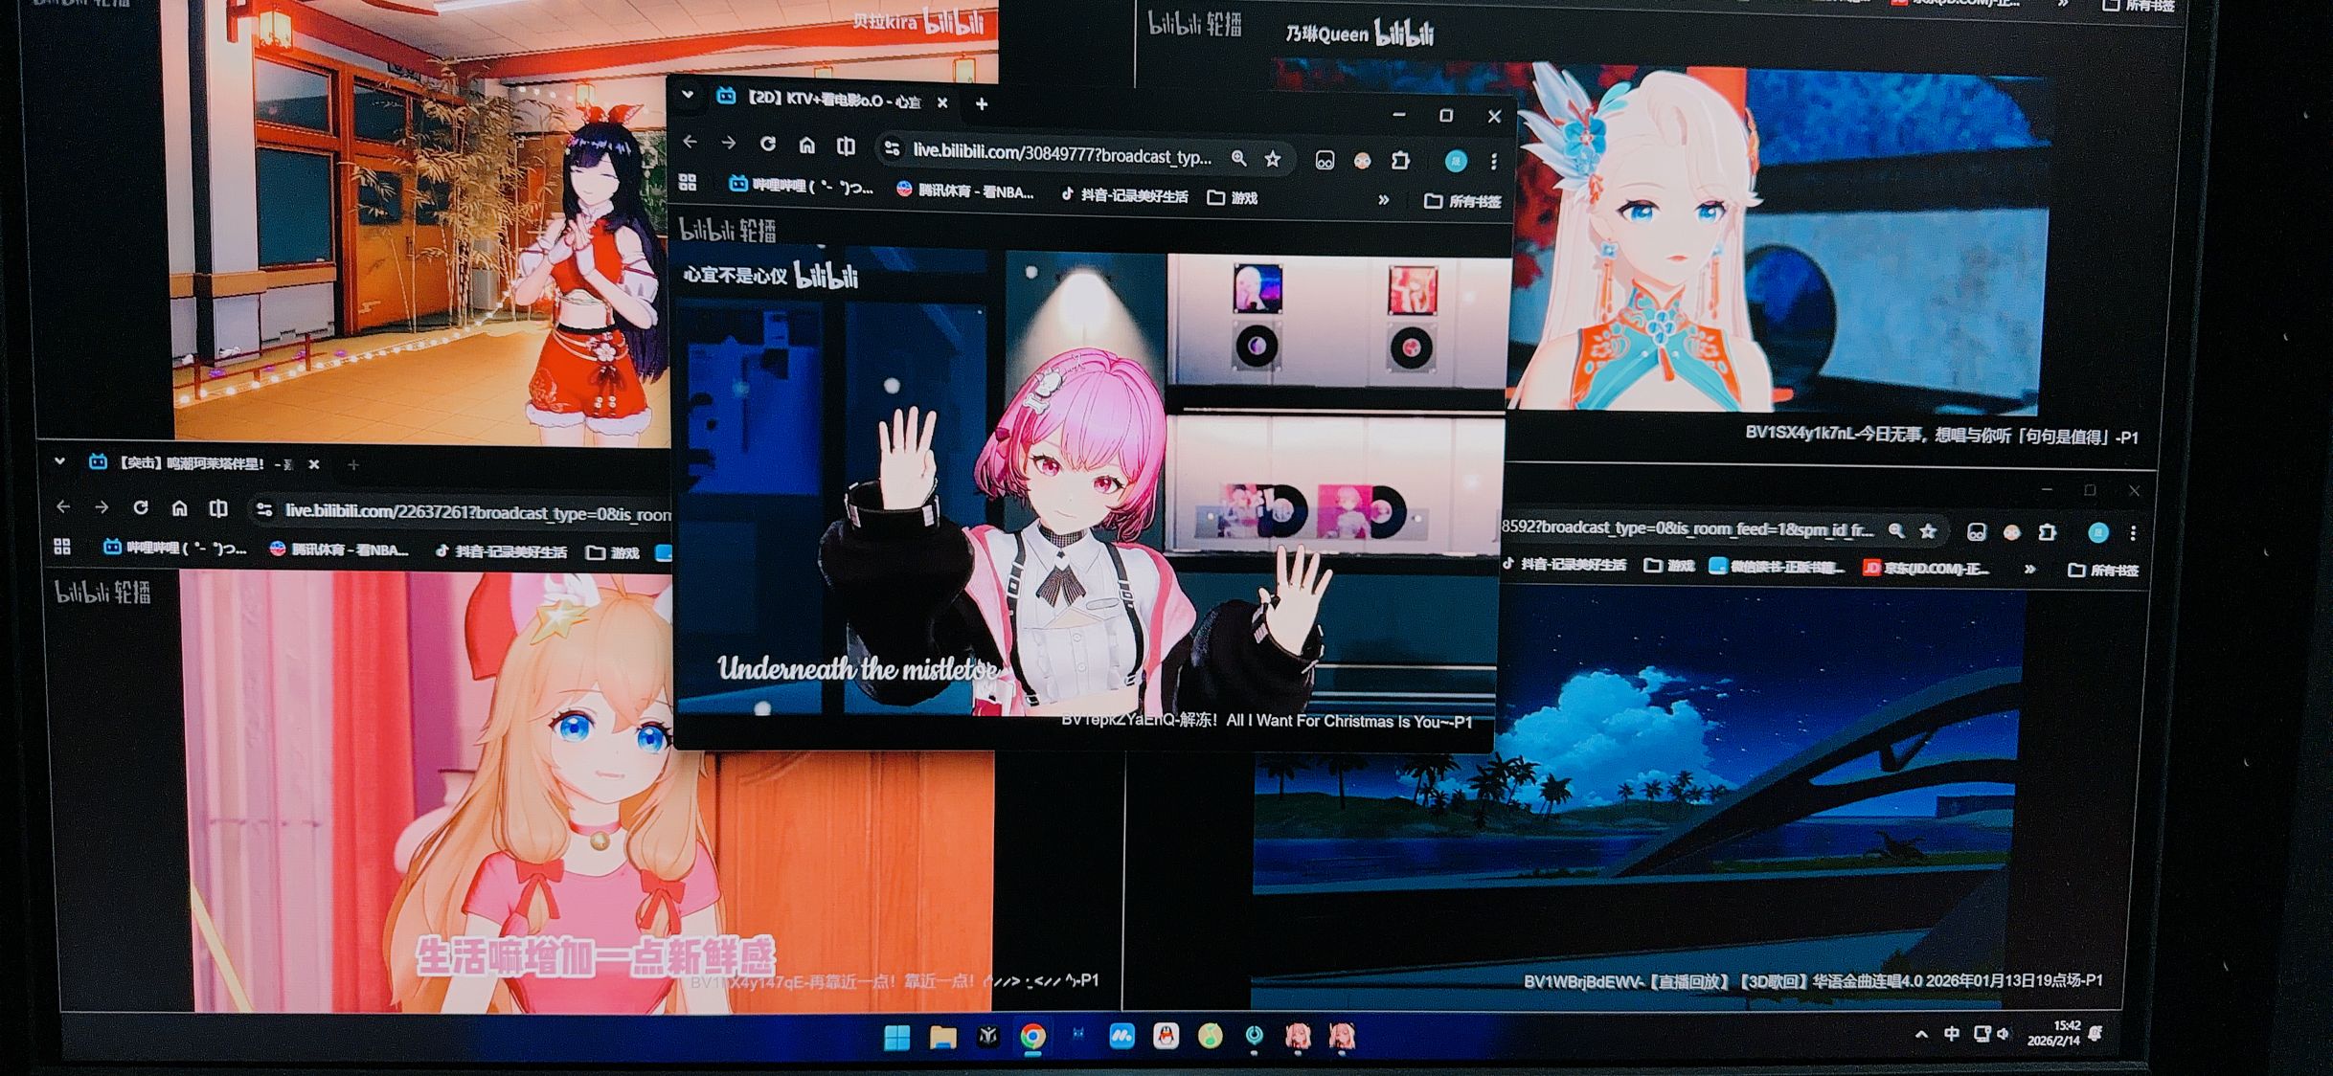This screenshot has width=2333, height=1076.
Task: Reload the front bilibili live page
Action: click(768, 145)
